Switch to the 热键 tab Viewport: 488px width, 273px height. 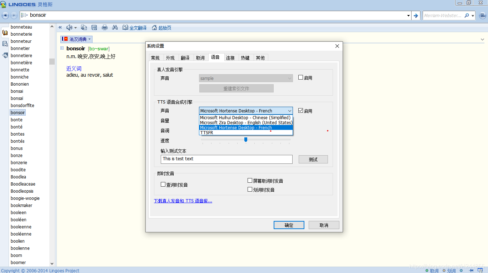pos(245,57)
